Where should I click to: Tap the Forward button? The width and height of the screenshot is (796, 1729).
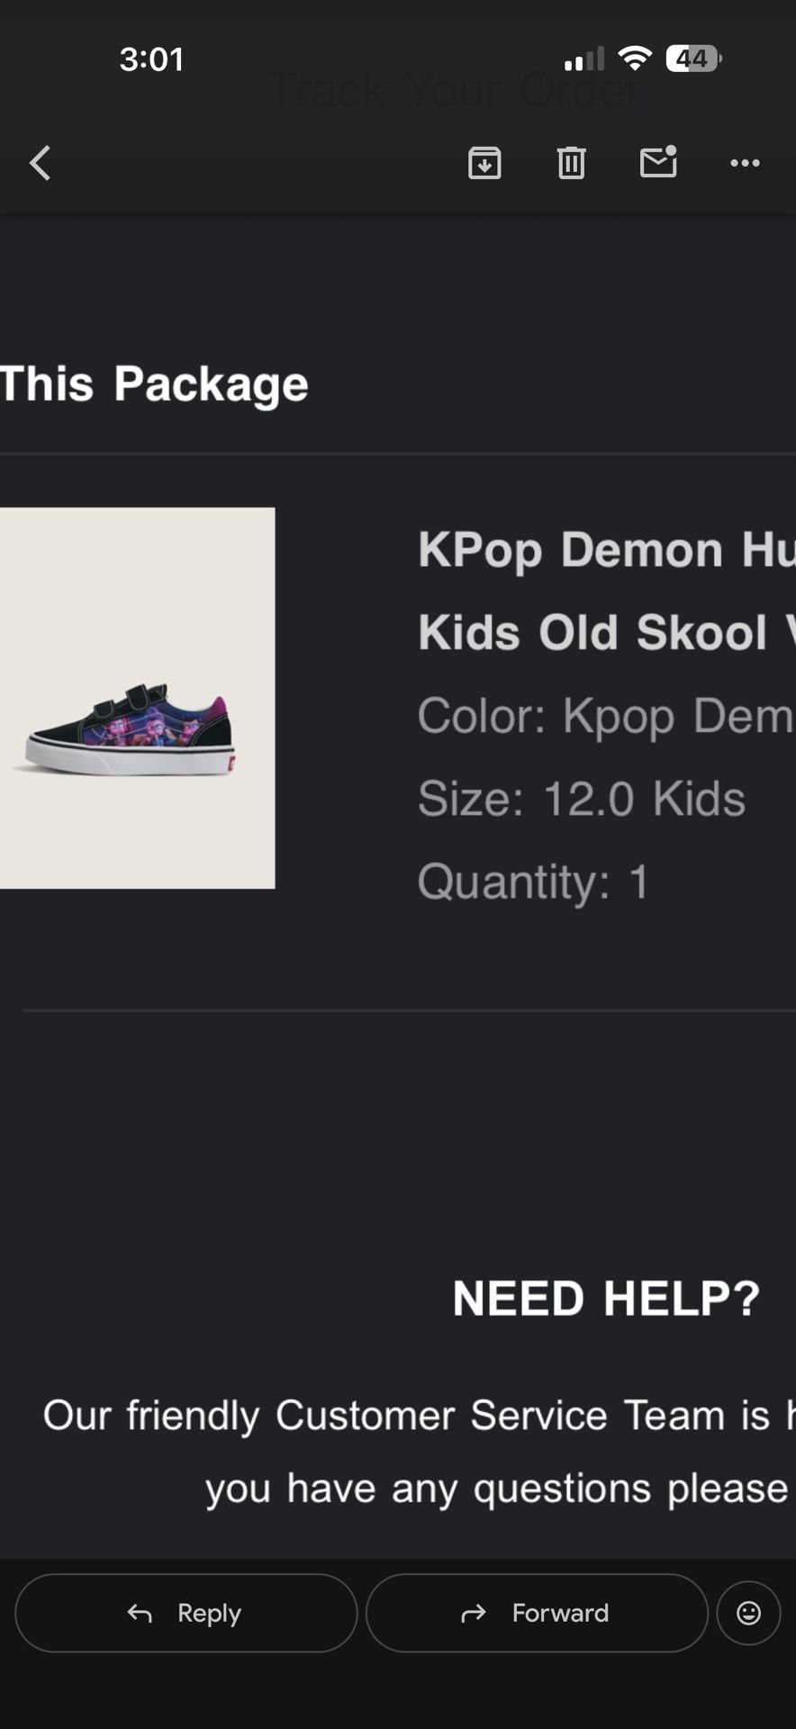(x=538, y=1613)
